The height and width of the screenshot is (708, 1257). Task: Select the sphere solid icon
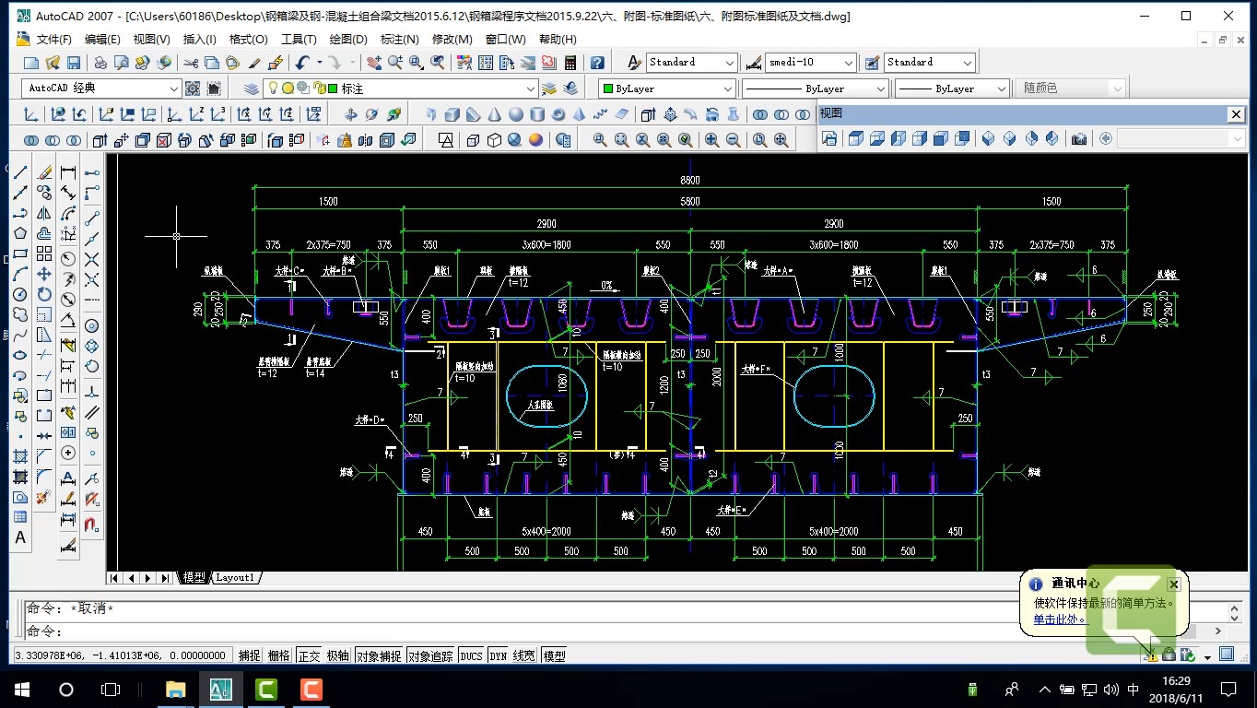click(x=515, y=114)
